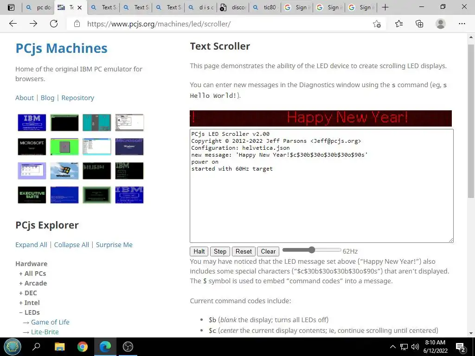
Task: Open the Windows 95 clouds thumbnail
Action: 64,171
